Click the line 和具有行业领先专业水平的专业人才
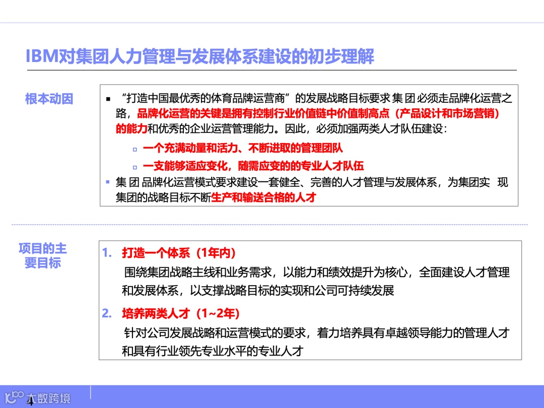 tap(213, 351)
